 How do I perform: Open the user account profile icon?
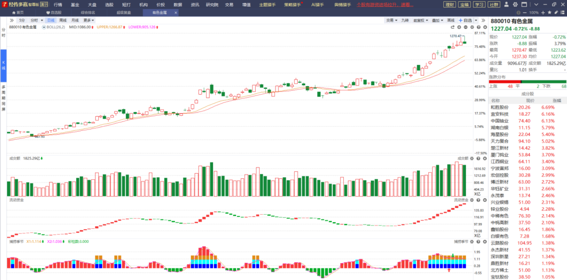click(506, 5)
